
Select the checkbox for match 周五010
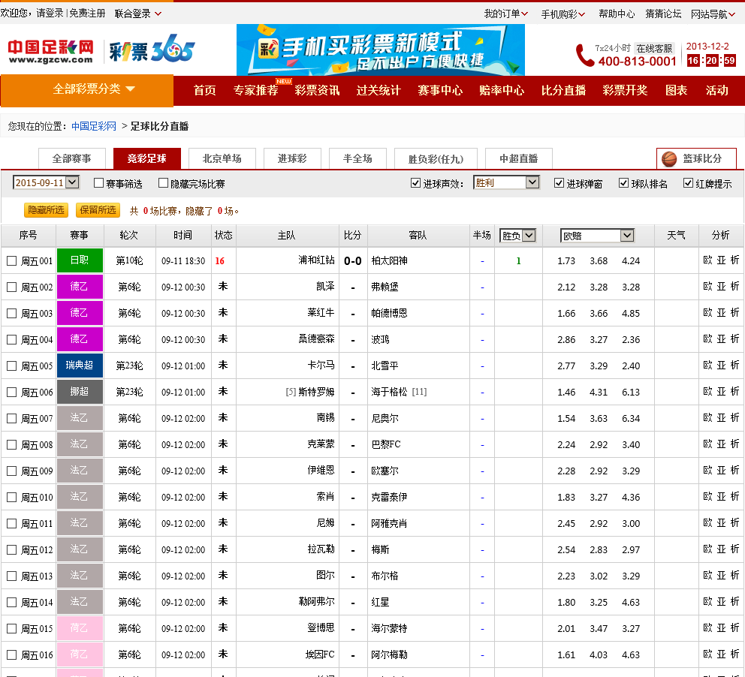click(12, 497)
